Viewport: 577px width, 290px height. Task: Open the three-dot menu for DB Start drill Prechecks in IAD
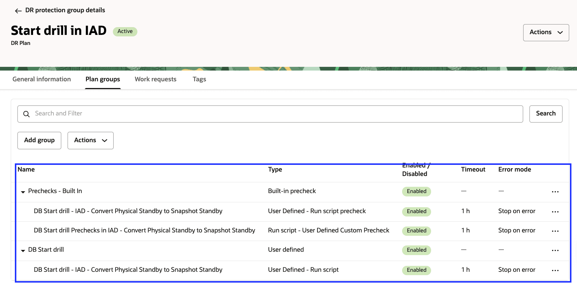[x=555, y=231]
